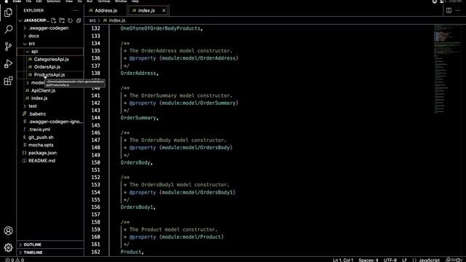The height and width of the screenshot is (262, 466).
Task: Open the Terminal menu
Action: tap(103, 1)
